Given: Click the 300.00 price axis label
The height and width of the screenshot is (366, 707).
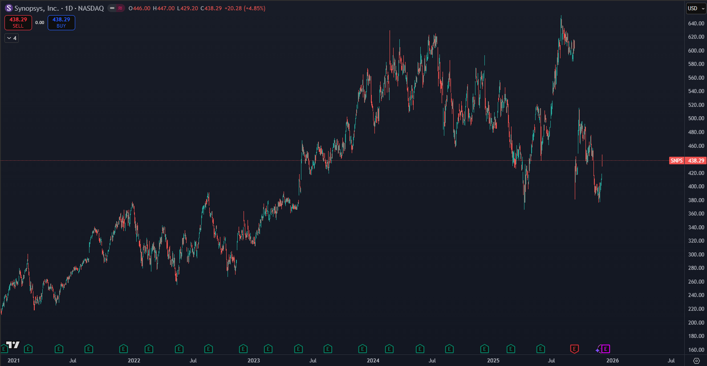Looking at the screenshot, I should coord(696,255).
